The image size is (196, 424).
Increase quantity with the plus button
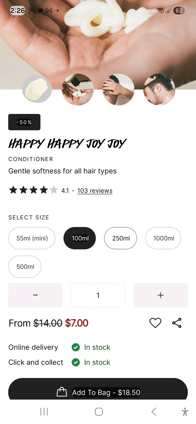coord(161,295)
